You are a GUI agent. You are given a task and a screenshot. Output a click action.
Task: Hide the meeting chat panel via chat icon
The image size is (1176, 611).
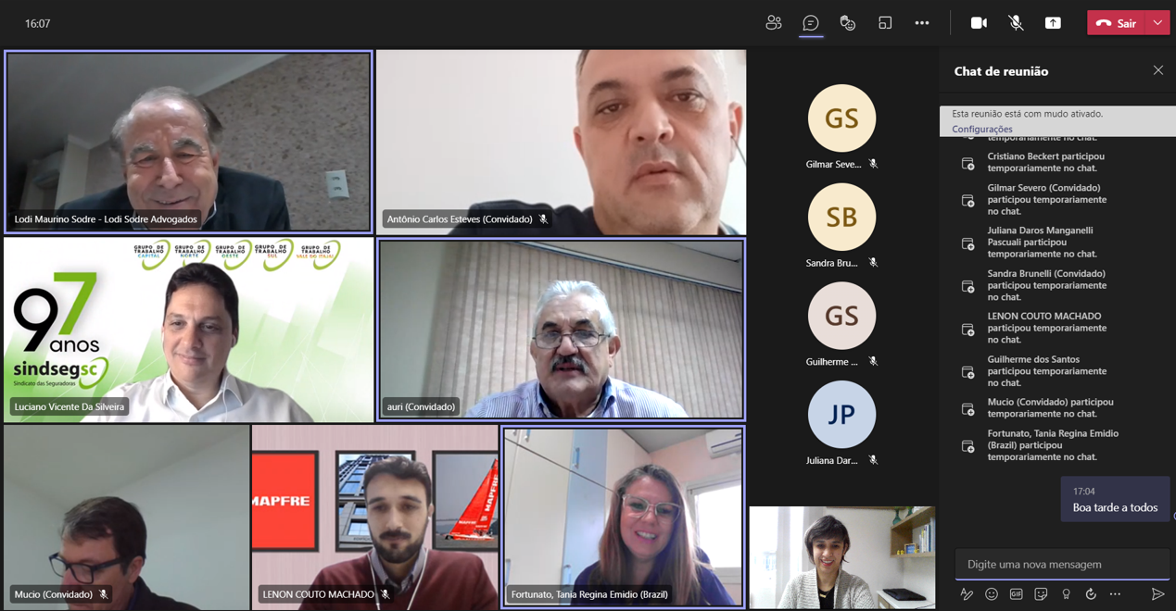point(811,23)
